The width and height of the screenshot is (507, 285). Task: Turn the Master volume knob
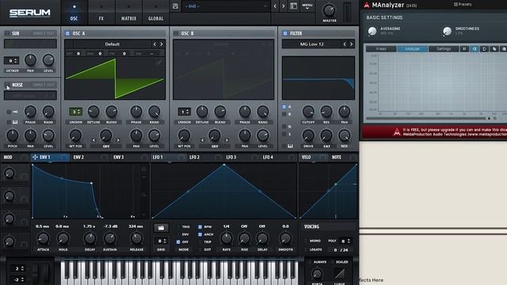tap(330, 10)
